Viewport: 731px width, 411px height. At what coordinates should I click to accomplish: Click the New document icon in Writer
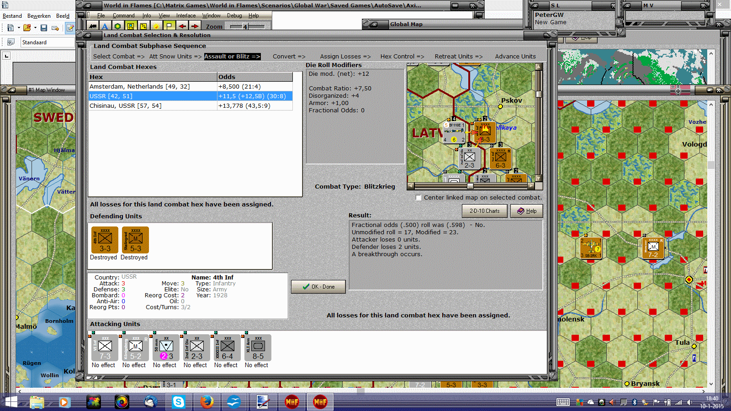point(11,28)
